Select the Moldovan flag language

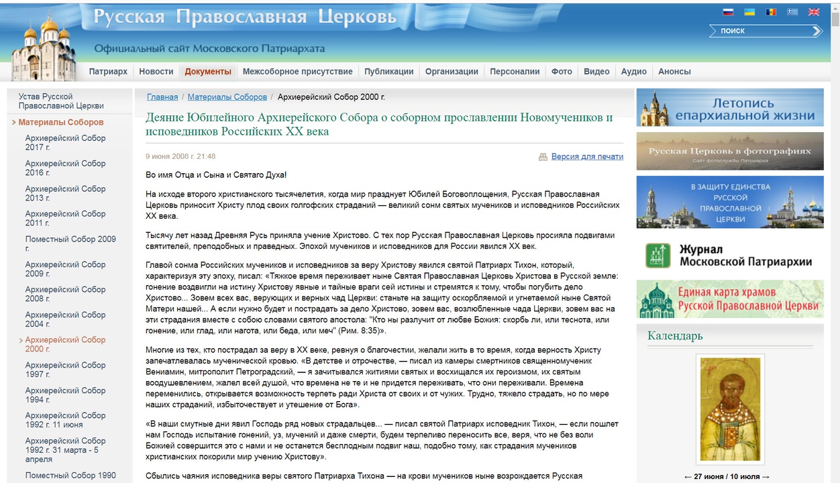click(x=771, y=12)
